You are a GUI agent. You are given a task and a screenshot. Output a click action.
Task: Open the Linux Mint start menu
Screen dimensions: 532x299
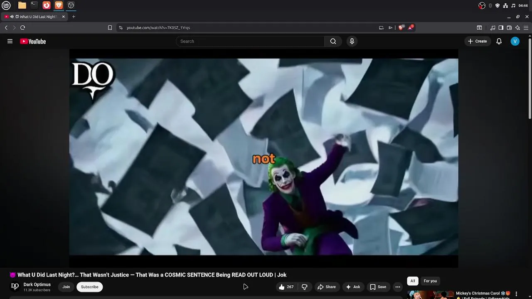pos(6,5)
